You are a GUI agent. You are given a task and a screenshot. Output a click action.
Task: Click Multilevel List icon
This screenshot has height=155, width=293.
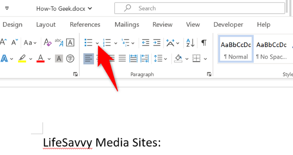coord(125,42)
